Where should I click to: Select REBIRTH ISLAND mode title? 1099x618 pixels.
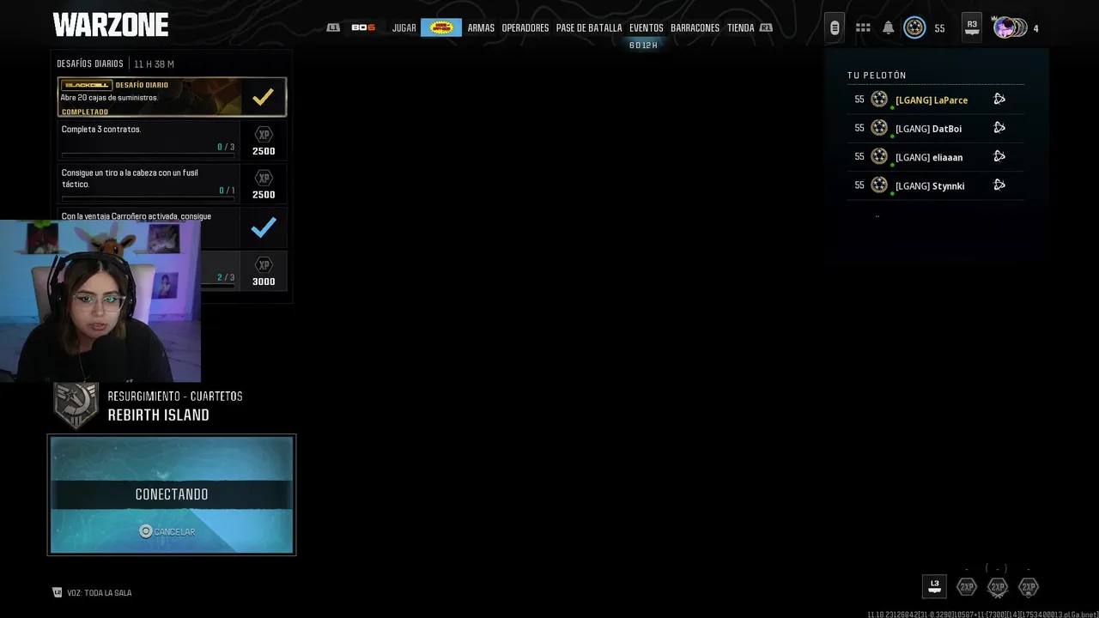(158, 415)
